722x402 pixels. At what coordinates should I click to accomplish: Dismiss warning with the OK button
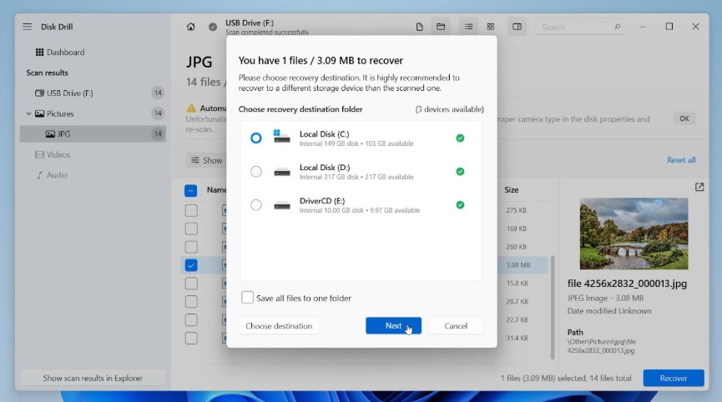click(x=684, y=118)
